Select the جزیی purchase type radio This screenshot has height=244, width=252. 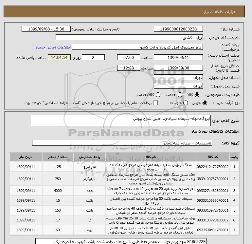205,103
